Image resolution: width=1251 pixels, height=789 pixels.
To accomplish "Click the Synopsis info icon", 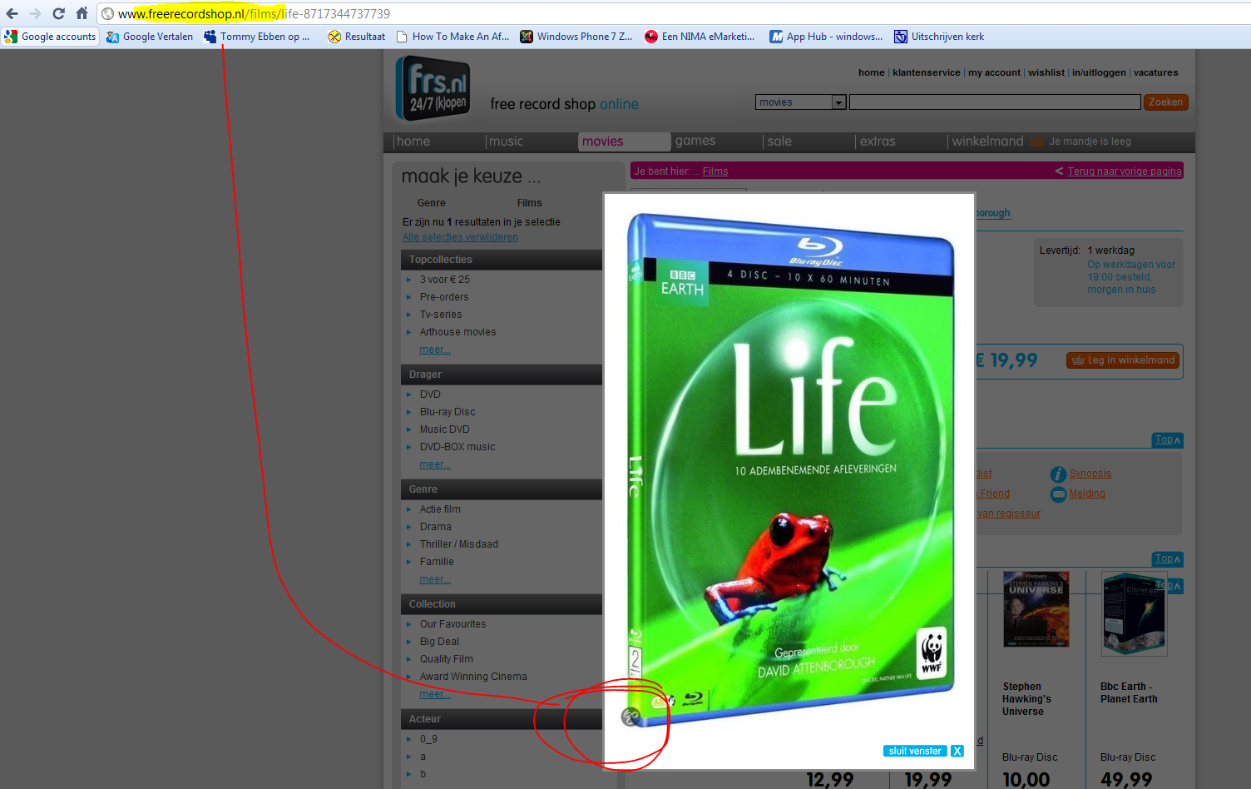I will point(1058,474).
